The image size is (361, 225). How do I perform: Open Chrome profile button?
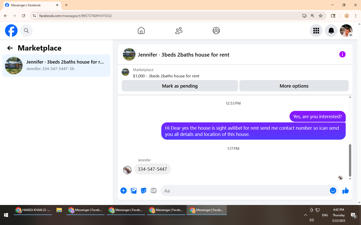pos(347,16)
